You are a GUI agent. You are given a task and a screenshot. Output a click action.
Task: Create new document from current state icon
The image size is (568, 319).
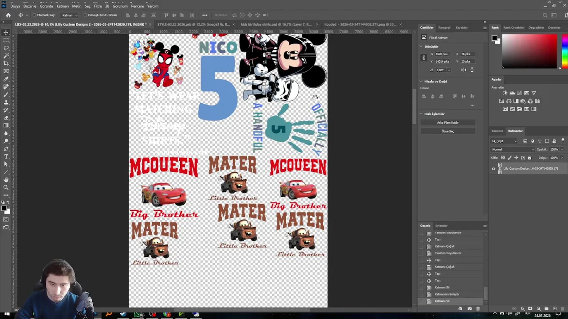460,308
